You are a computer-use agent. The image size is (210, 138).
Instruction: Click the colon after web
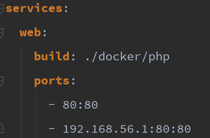(45, 33)
